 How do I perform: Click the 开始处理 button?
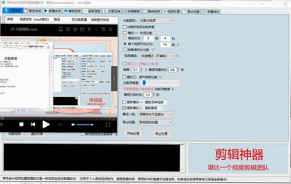[x=133, y=134]
